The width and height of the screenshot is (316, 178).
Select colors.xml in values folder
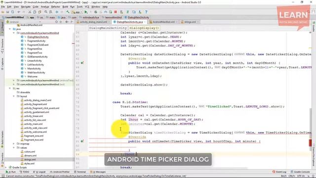[x=30, y=152]
